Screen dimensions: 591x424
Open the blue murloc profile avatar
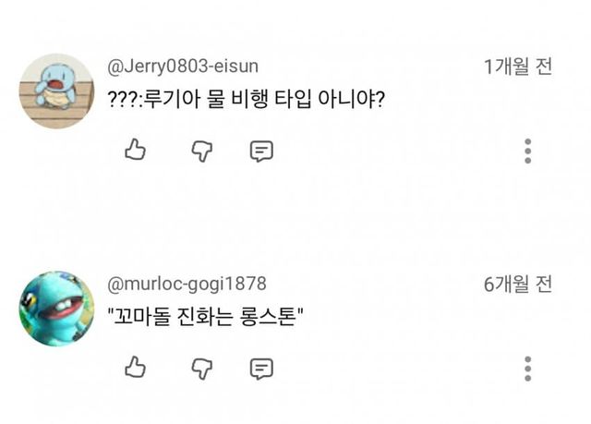tap(56, 309)
